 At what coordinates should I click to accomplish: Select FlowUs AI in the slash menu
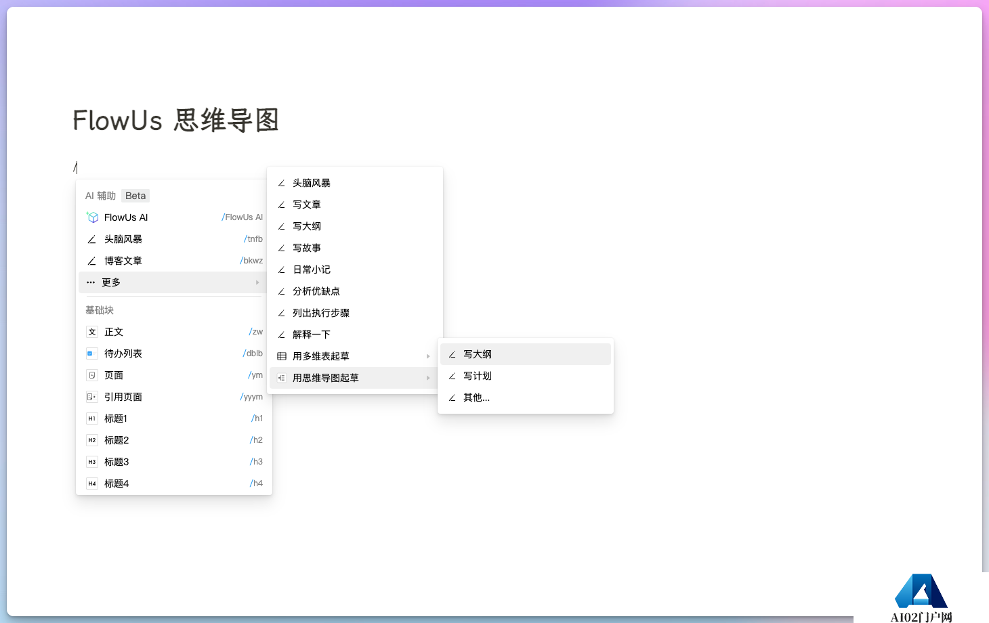(x=173, y=217)
